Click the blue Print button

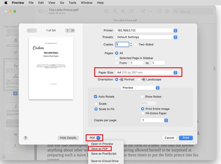point(186,138)
